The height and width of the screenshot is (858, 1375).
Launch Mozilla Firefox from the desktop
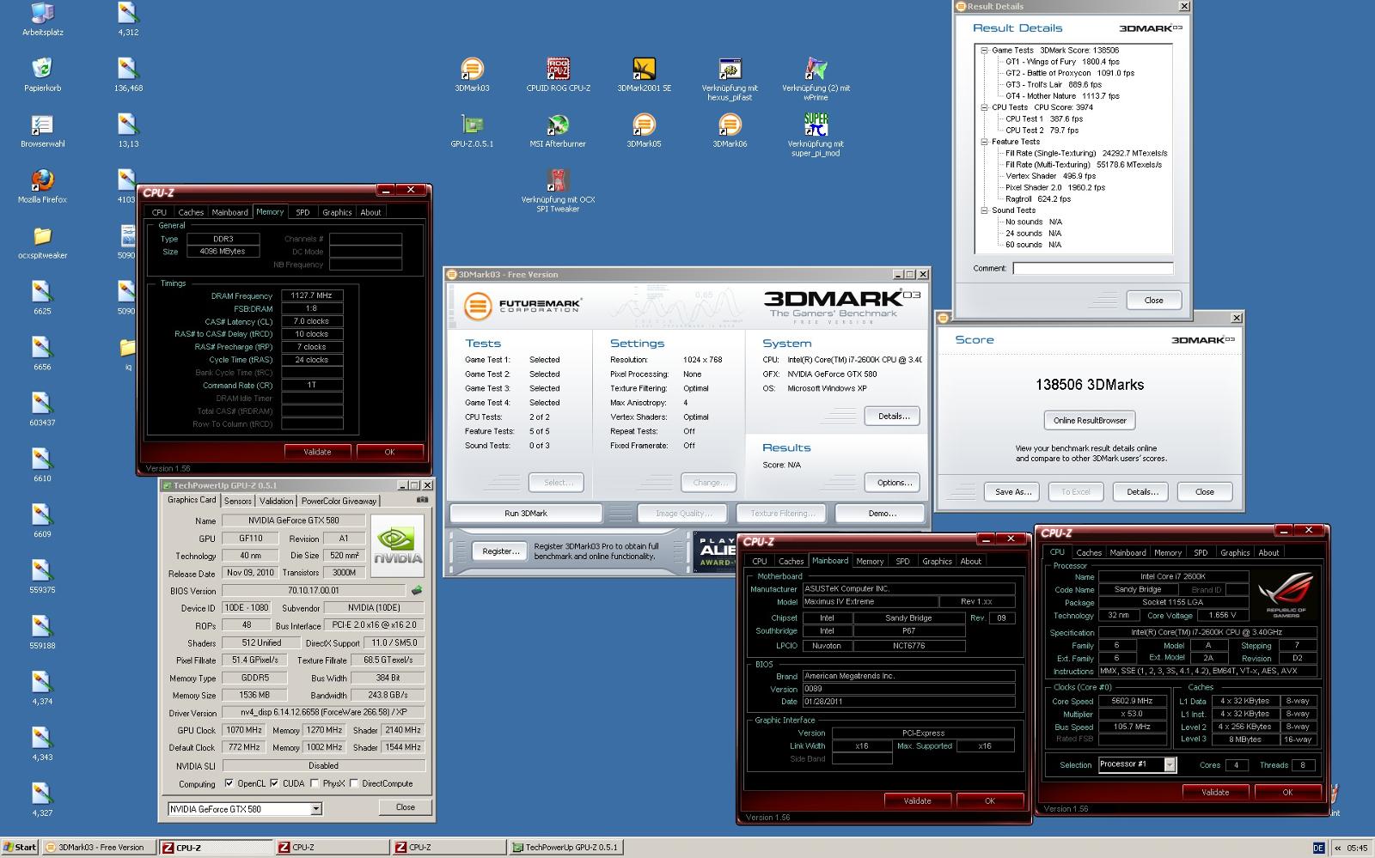click(x=42, y=180)
